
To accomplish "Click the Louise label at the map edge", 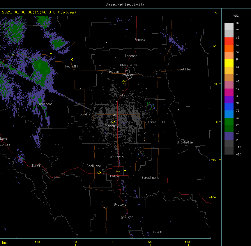I will click(x=5, y=144).
